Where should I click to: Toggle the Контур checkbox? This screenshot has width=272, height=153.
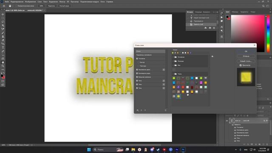139,62
